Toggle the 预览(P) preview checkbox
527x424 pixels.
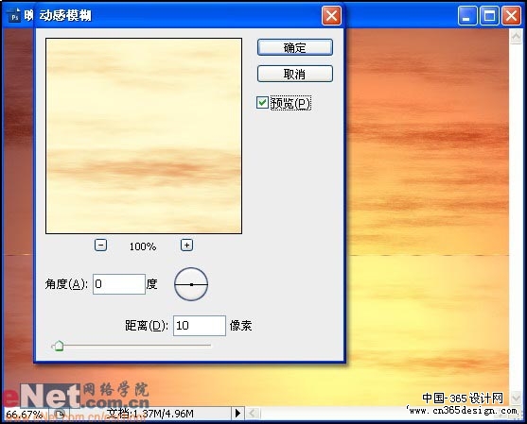pyautogui.click(x=262, y=103)
